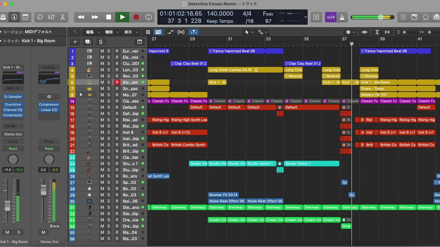Open the Quick Help toolbar button
440x247 pixels.
(x=25, y=17)
